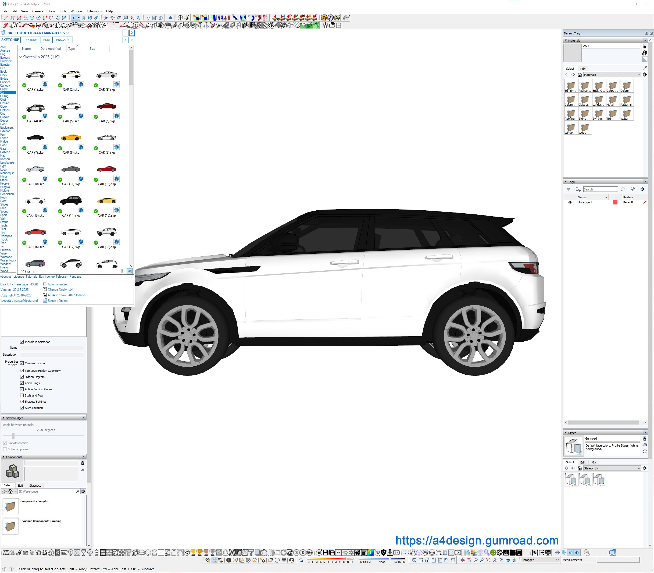Screen dimensions: 654x573
Task: Select the Tape Measure tool
Action: click(106, 18)
